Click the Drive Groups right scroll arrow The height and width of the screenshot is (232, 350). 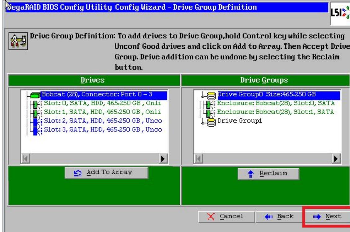tap(336, 159)
